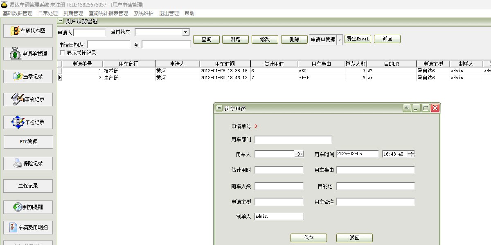Roll up the 用车申请 dialog

pyautogui.click(x=407, y=108)
